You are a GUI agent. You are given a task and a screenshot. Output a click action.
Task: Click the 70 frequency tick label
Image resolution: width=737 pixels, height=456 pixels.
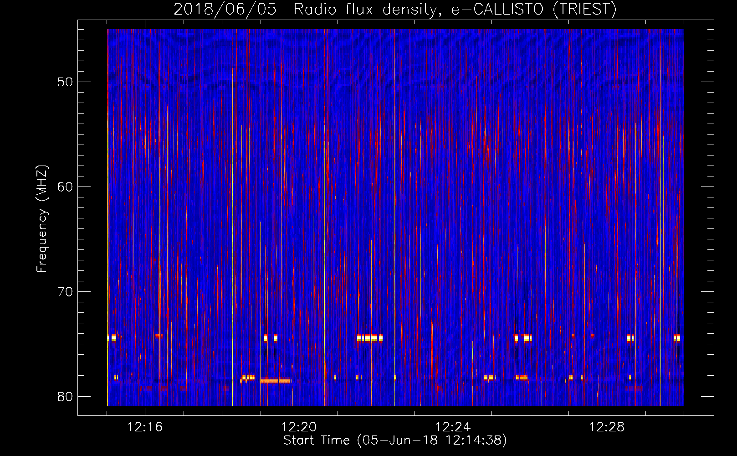click(65, 292)
